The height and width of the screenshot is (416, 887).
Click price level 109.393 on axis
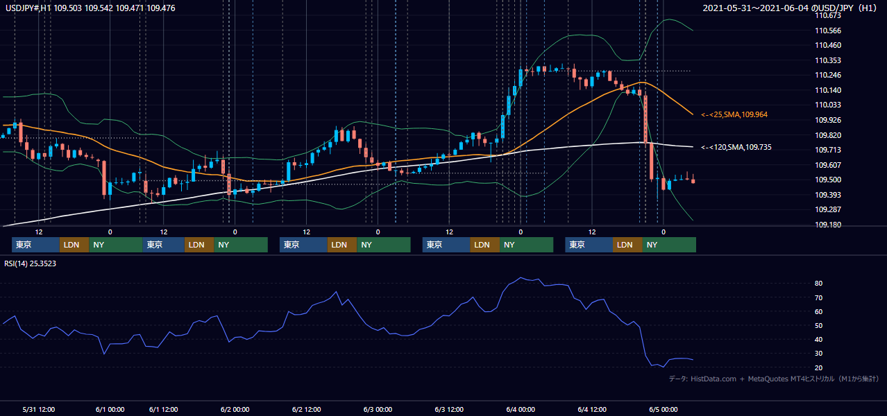point(828,195)
